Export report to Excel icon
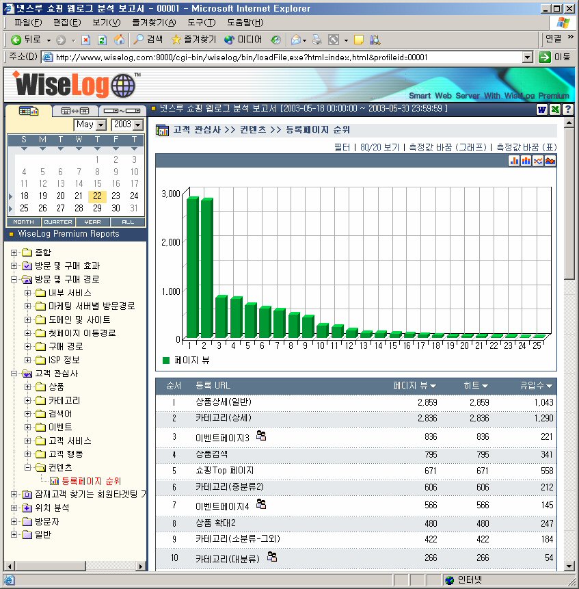579x589 pixels. pos(554,109)
